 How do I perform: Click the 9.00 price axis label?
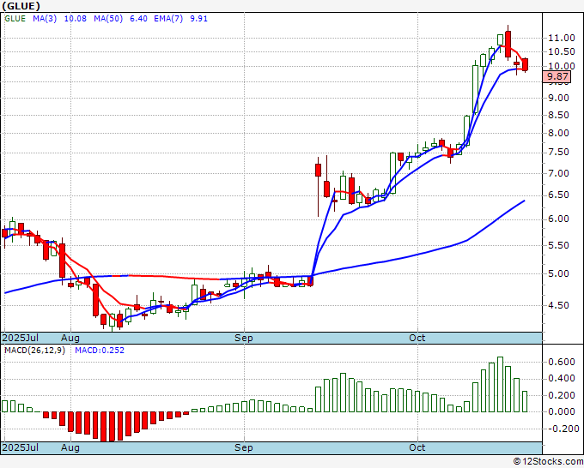[559, 98]
